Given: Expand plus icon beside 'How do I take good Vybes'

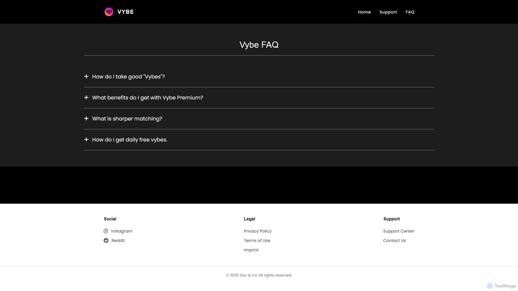Looking at the screenshot, I should (86, 76).
